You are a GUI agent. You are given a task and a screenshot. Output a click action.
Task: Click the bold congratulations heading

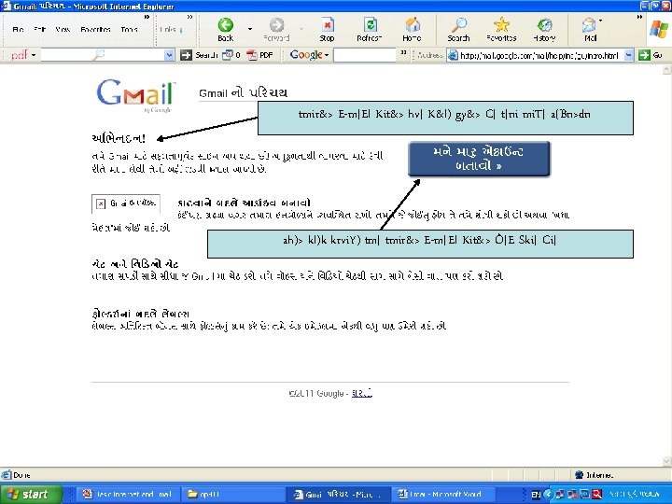click(x=119, y=138)
